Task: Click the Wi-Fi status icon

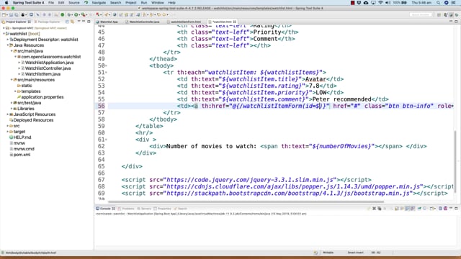Action: point(380,3)
